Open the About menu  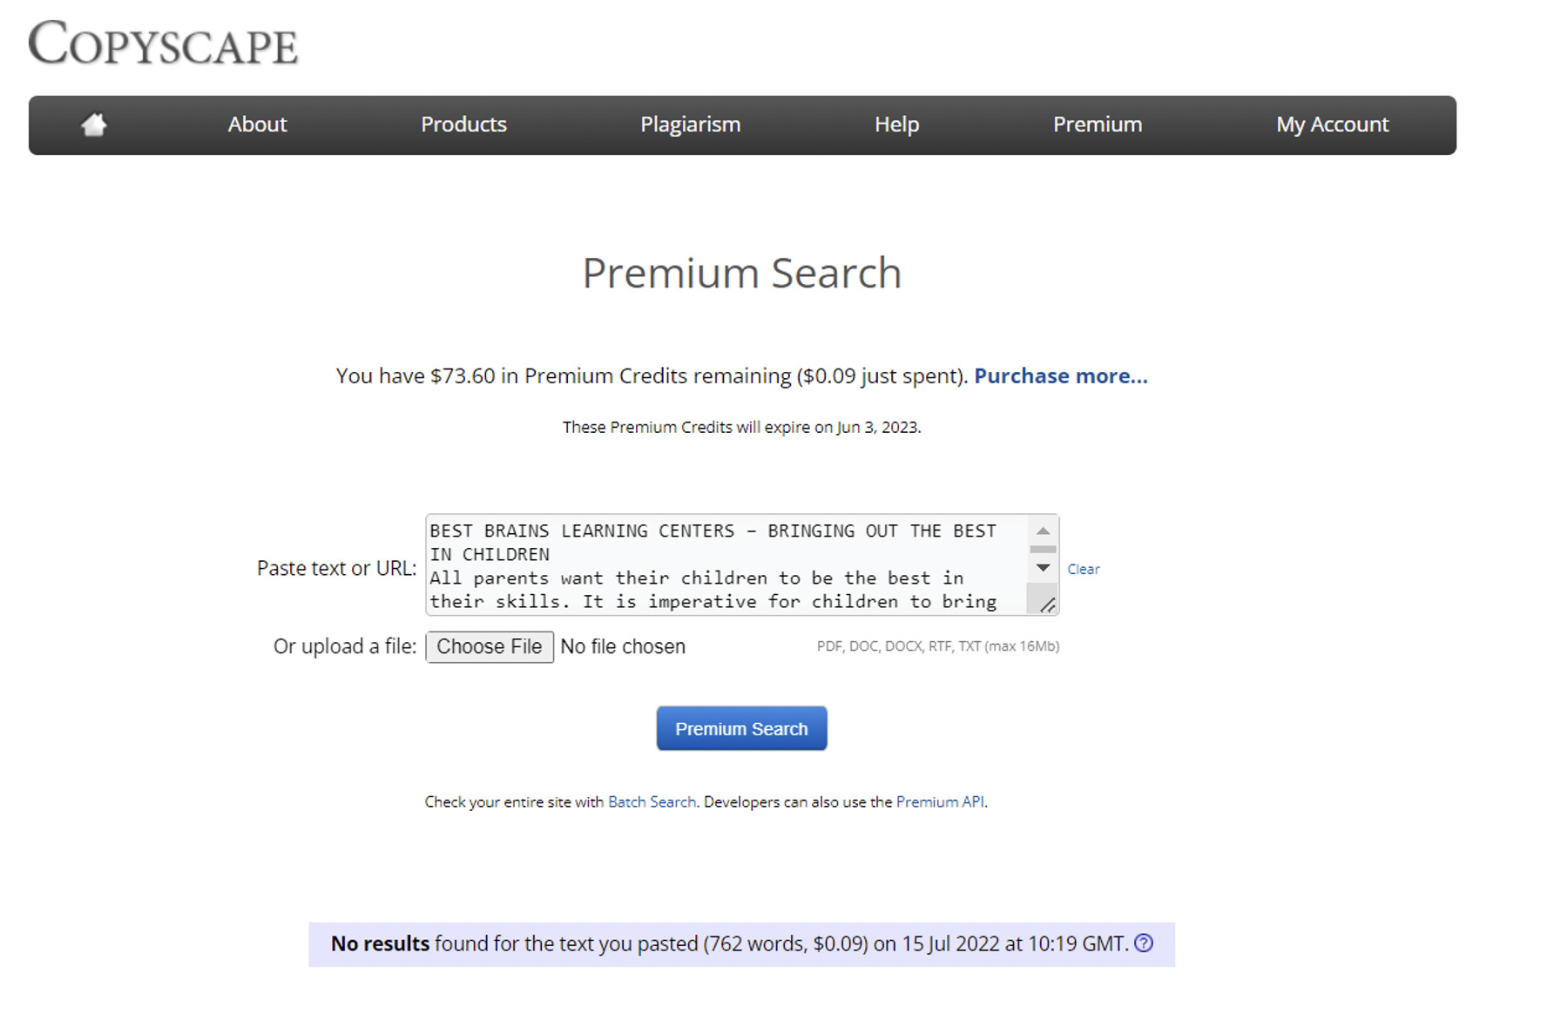coord(257,125)
